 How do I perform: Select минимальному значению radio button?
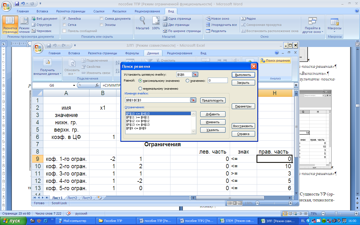pyautogui.click(x=140, y=89)
